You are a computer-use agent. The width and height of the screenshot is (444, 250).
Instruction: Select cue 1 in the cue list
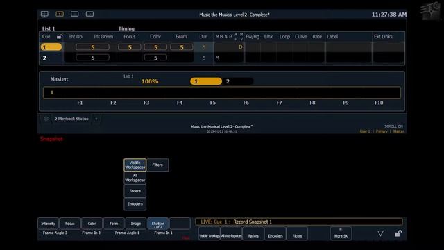pos(51,47)
